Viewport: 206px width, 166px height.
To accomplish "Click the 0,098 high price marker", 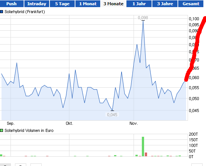I will 143,18.
